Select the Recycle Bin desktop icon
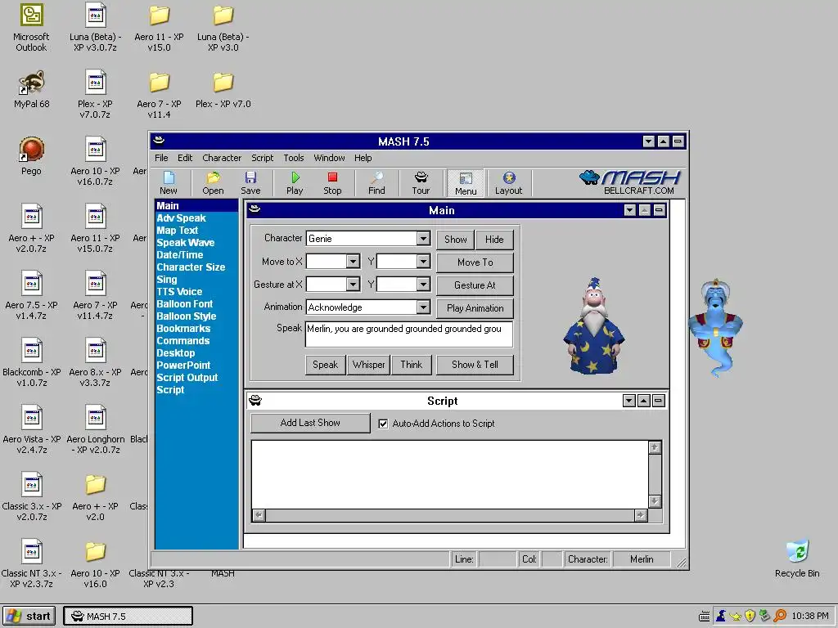Viewport: 838px width, 628px height. click(797, 558)
